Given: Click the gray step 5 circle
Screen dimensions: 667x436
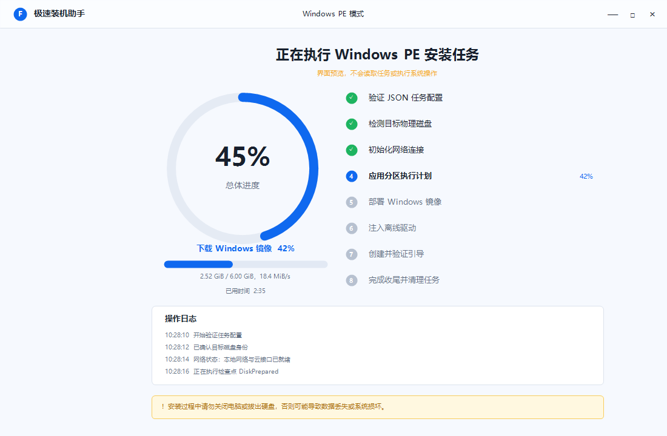Looking at the screenshot, I should 351,202.
